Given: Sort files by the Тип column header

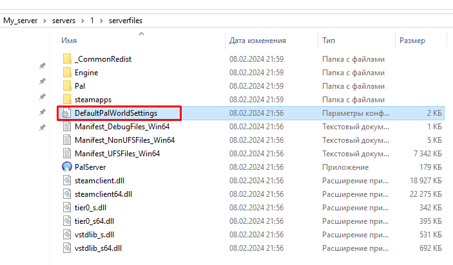Looking at the screenshot, I should pos(329,41).
